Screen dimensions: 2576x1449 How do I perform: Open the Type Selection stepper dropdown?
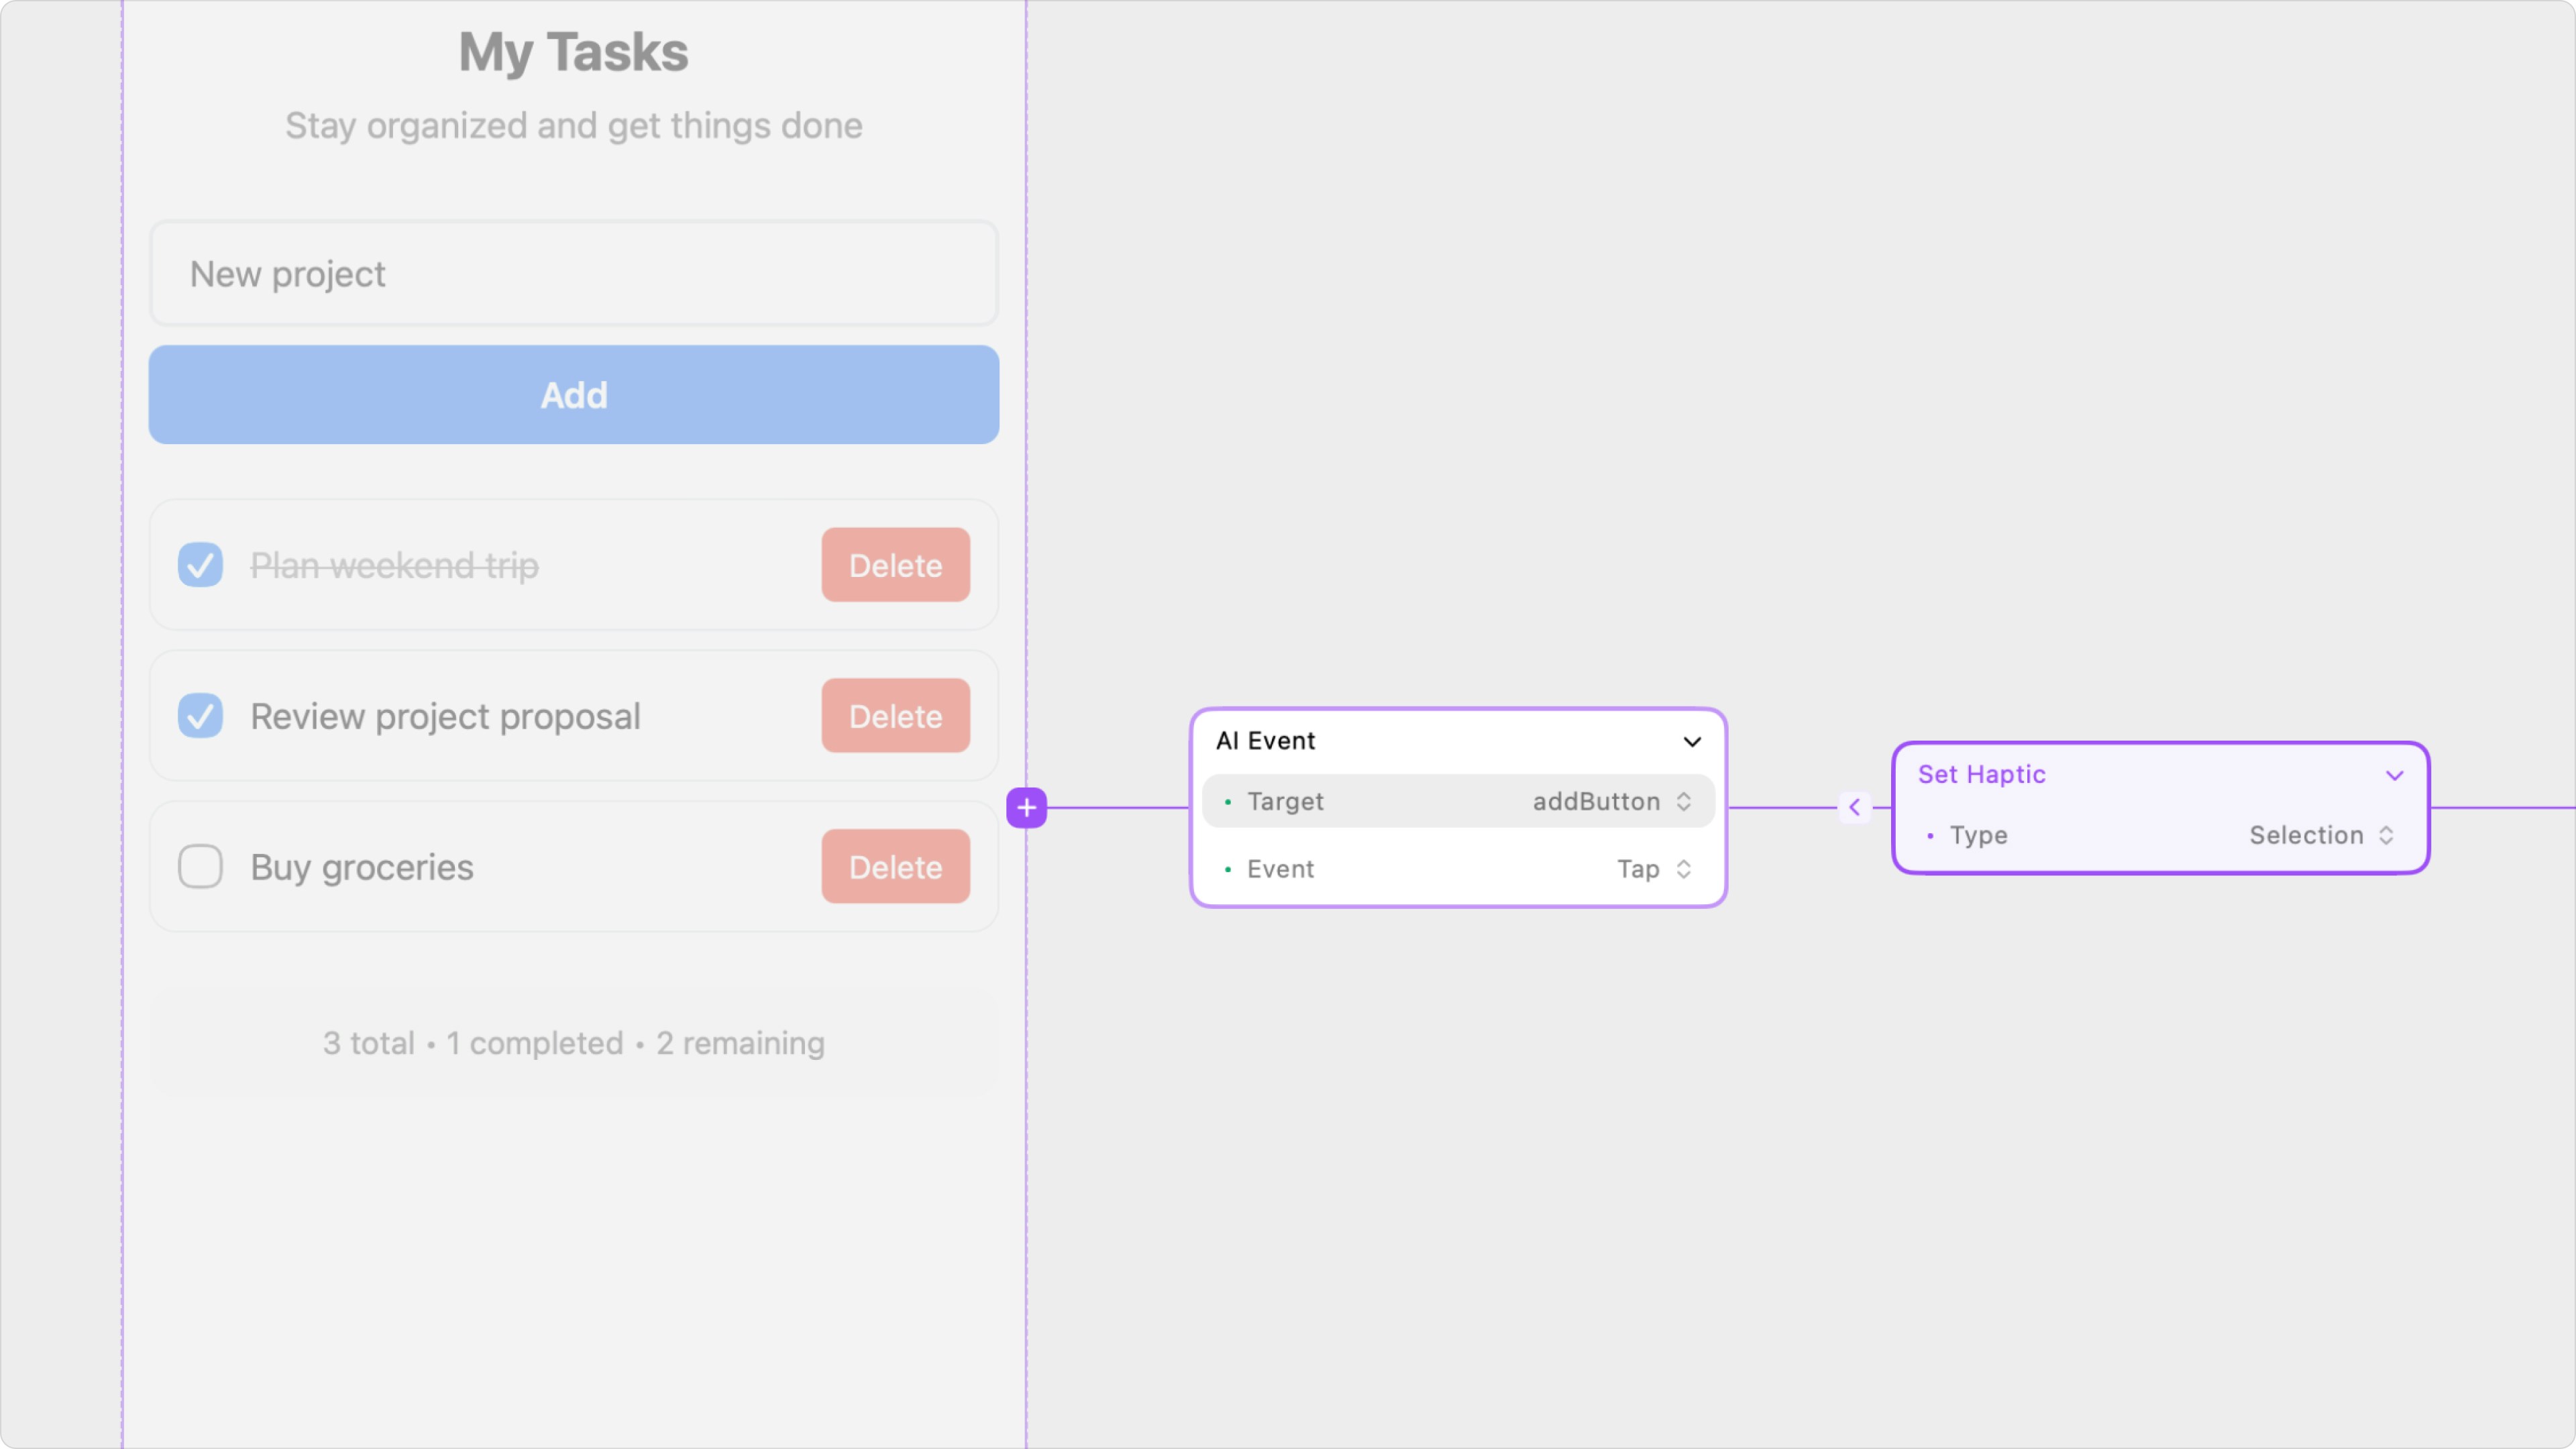coord(2386,835)
